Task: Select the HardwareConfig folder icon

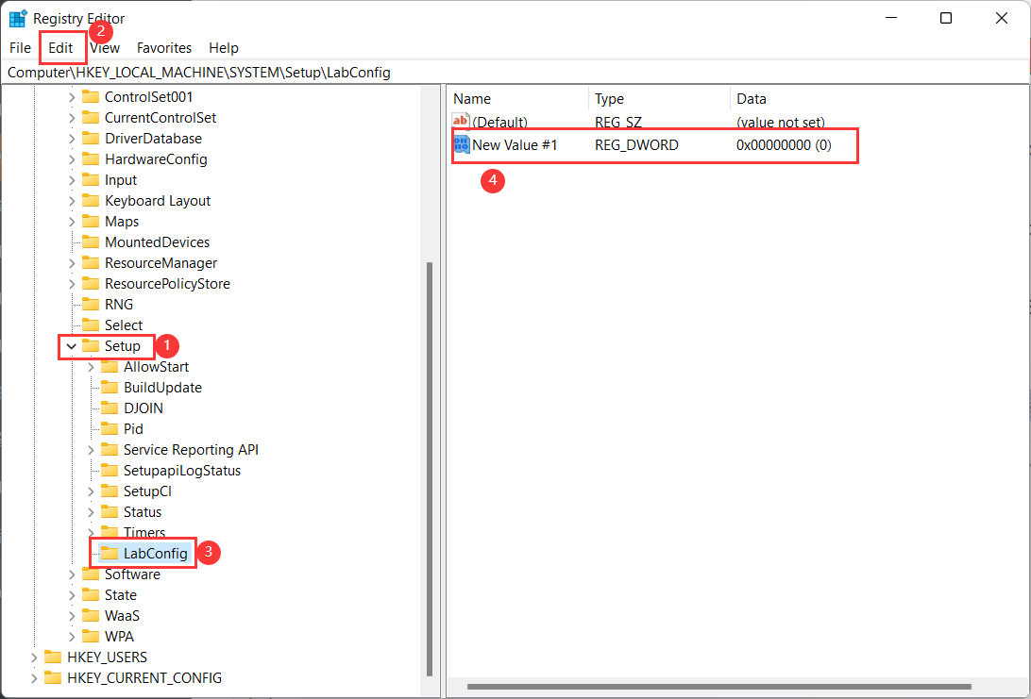Action: pyautogui.click(x=90, y=159)
